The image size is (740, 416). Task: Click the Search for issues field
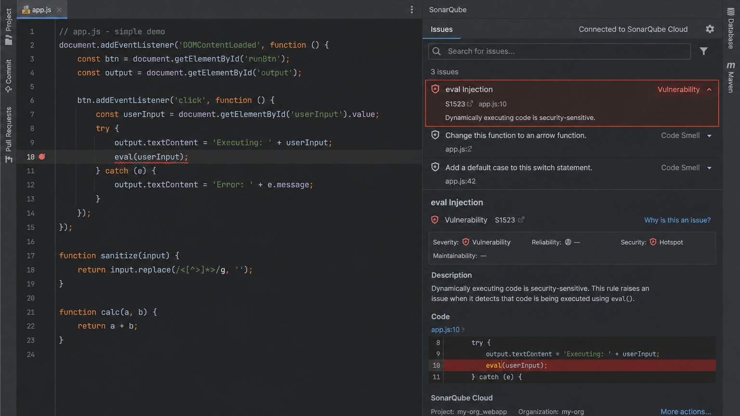559,51
